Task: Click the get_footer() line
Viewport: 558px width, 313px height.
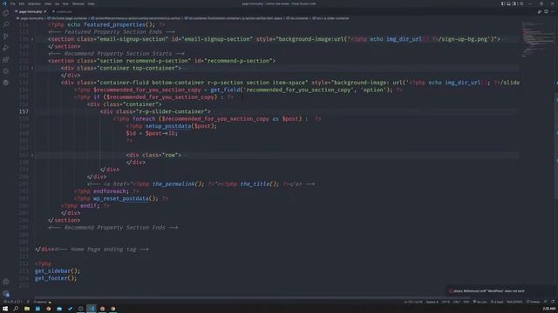Action: tap(56, 278)
